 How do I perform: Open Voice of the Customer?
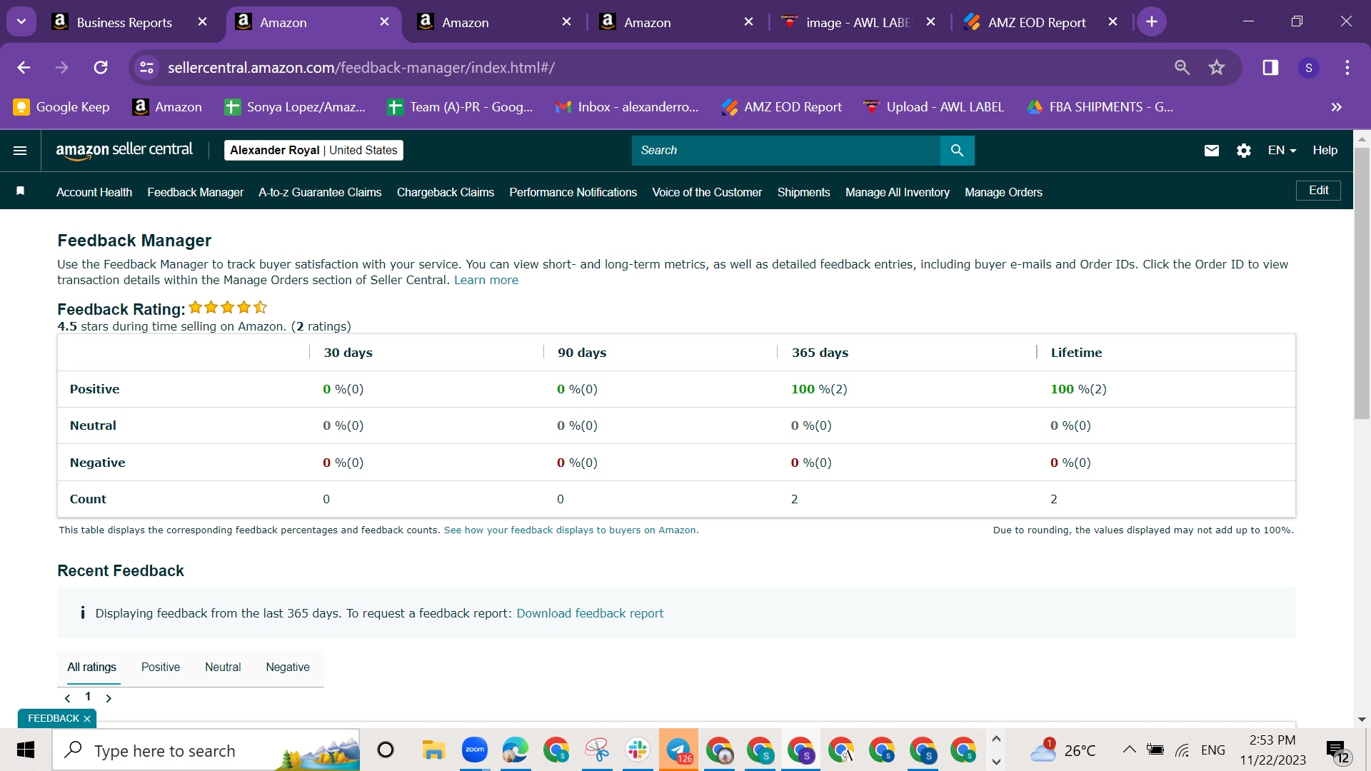(x=707, y=193)
